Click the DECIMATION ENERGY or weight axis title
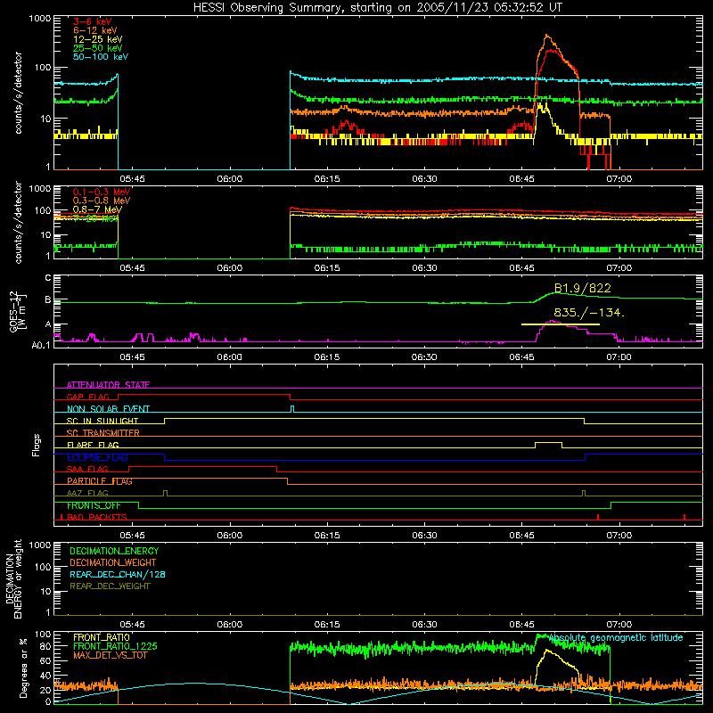Viewport: 713px width, 713px height. pyautogui.click(x=13, y=578)
